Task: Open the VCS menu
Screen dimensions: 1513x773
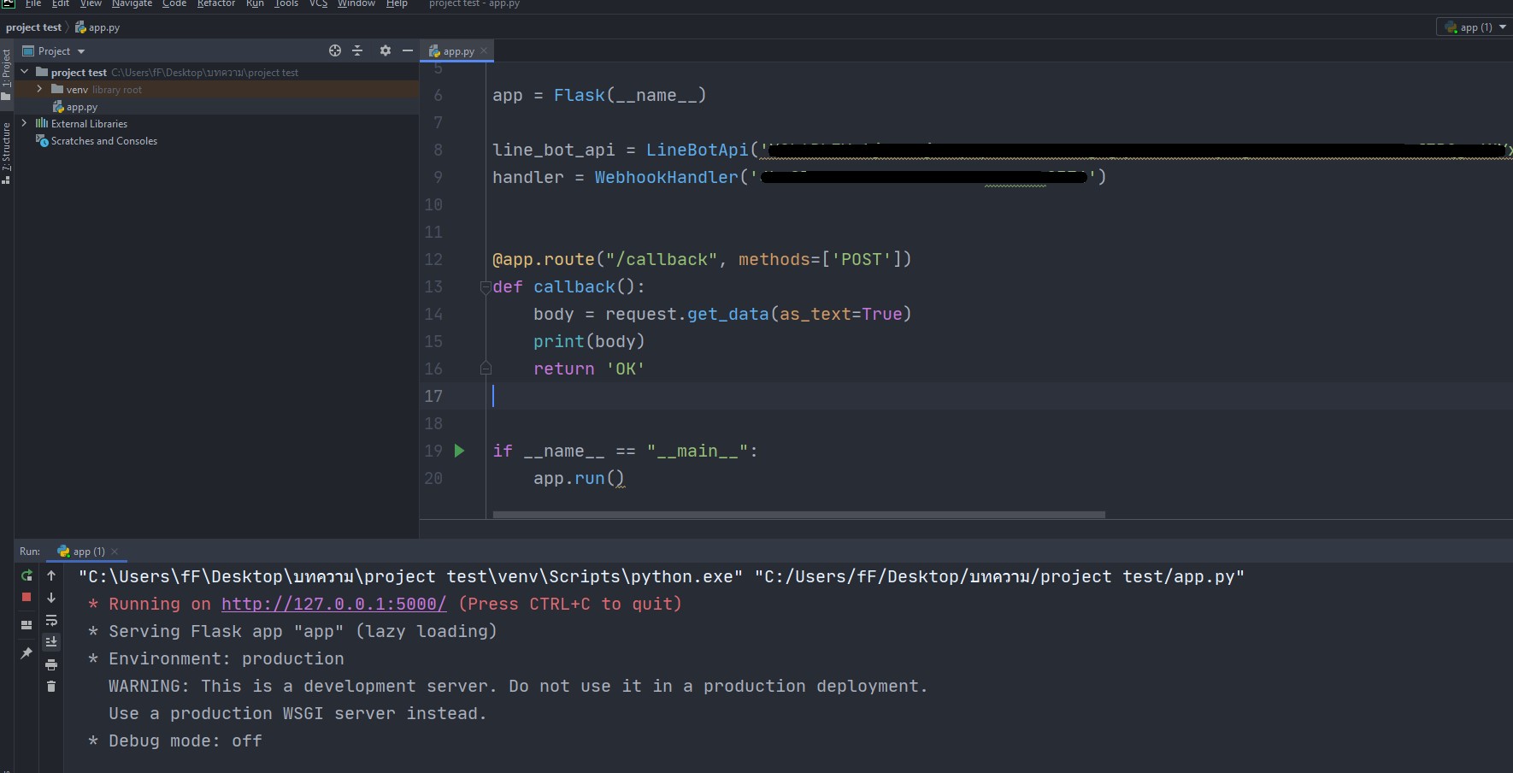Action: pos(318,3)
